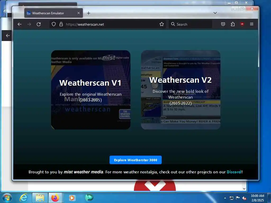Click the muted volume speaker icon
The image size is (271, 203).
244,198
